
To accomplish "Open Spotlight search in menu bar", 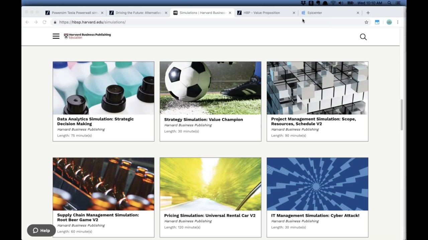I will tap(389, 3).
